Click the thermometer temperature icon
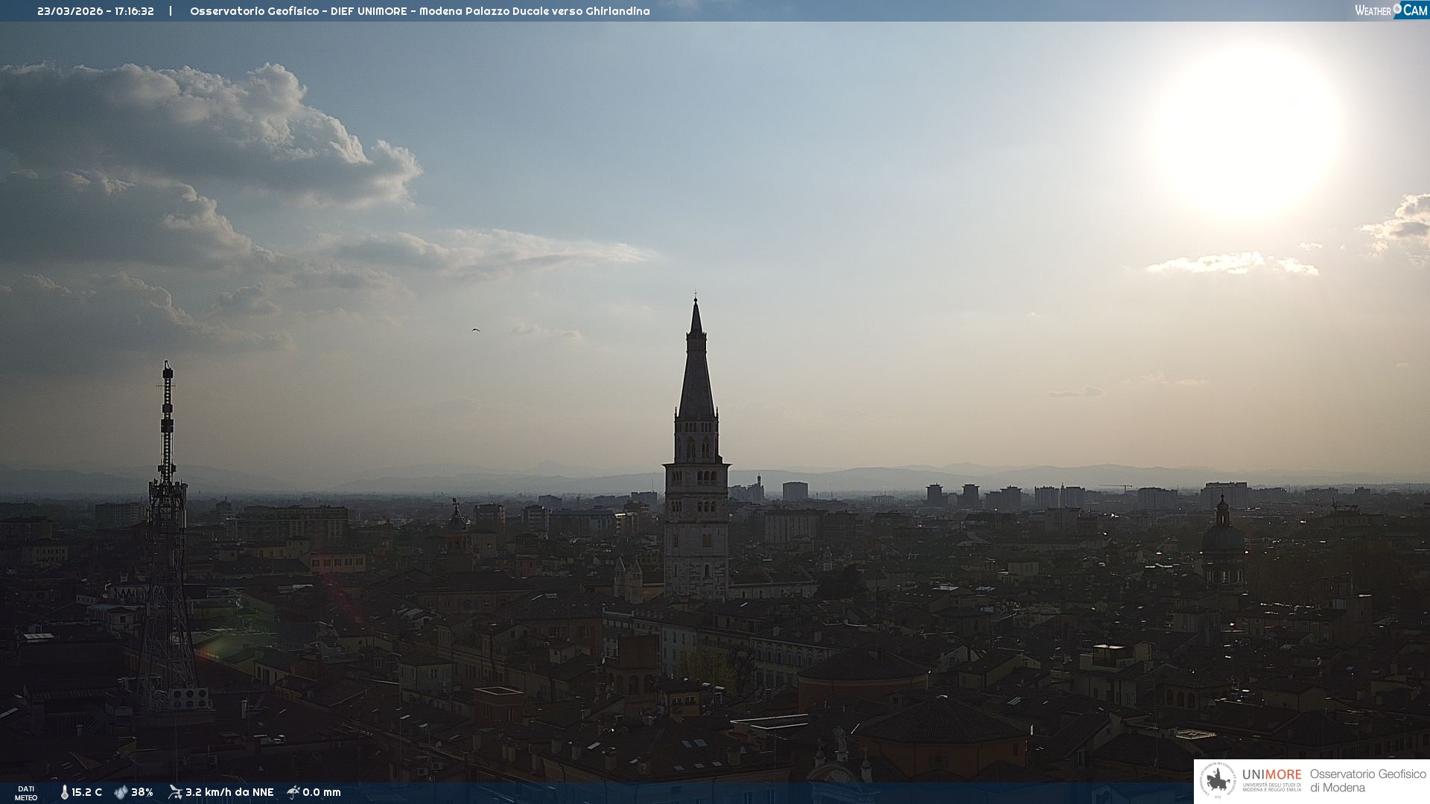1430x804 pixels. tap(64, 792)
